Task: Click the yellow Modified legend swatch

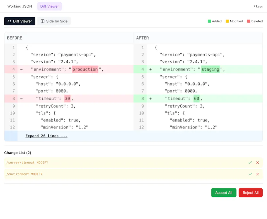Action: coord(227,21)
